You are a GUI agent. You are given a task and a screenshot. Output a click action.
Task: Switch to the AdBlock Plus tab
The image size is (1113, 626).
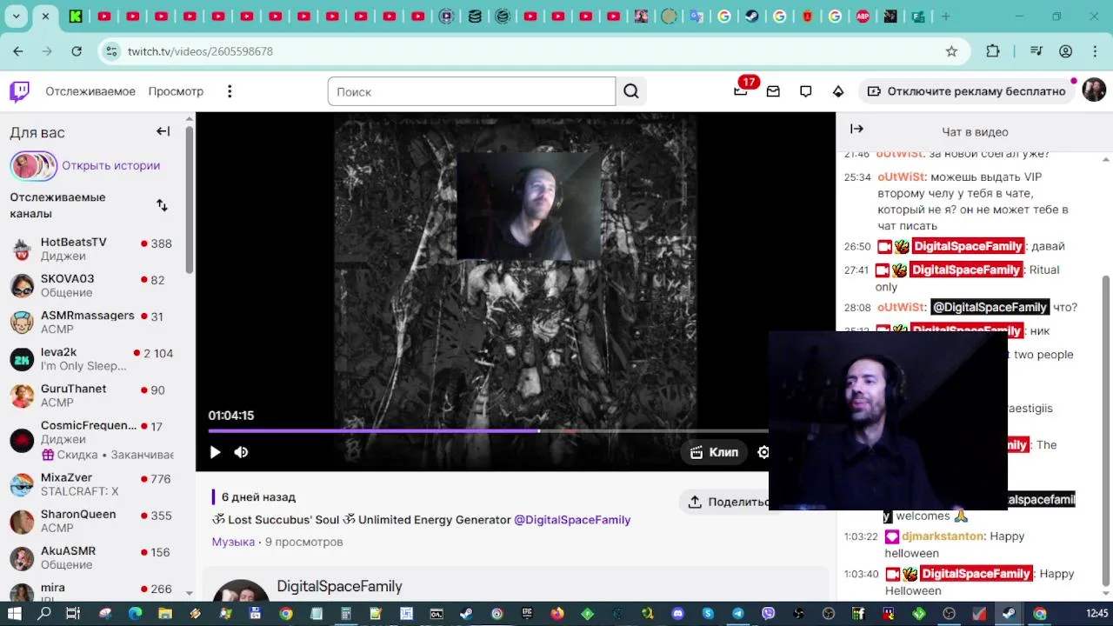point(863,16)
